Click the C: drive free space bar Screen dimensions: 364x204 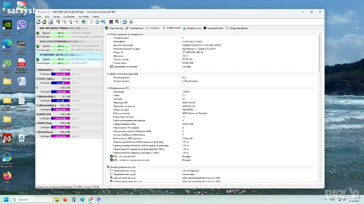pyautogui.click(x=61, y=74)
